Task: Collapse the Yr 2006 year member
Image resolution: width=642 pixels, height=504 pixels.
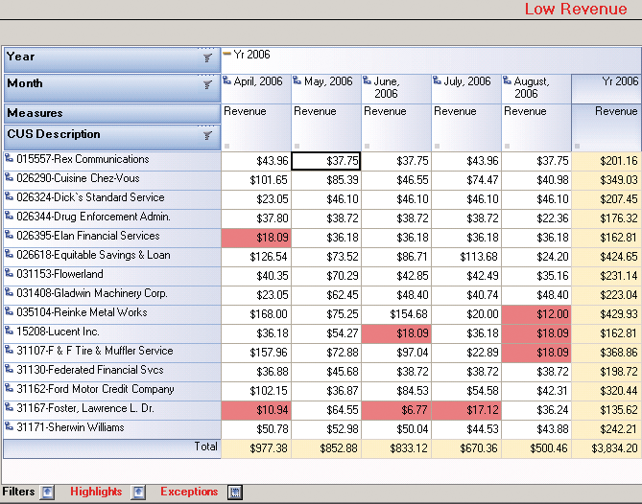Action: (227, 55)
